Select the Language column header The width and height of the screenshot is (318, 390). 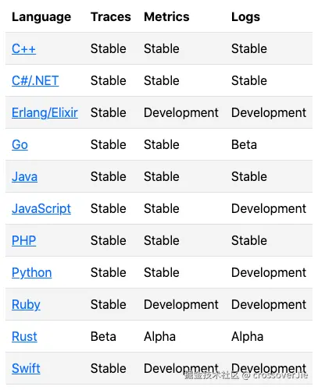tap(41, 17)
